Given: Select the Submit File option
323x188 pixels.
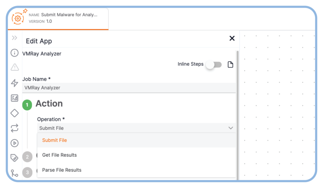Looking at the screenshot, I should coord(54,140).
